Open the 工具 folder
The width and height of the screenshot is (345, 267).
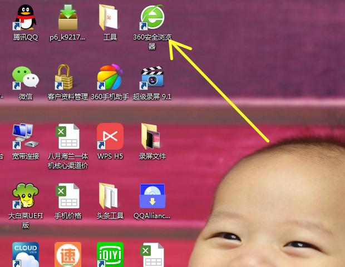click(110, 17)
